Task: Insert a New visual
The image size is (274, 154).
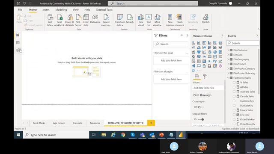Action: pos(141,20)
